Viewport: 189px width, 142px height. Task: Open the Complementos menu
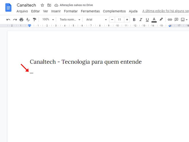click(x=114, y=11)
